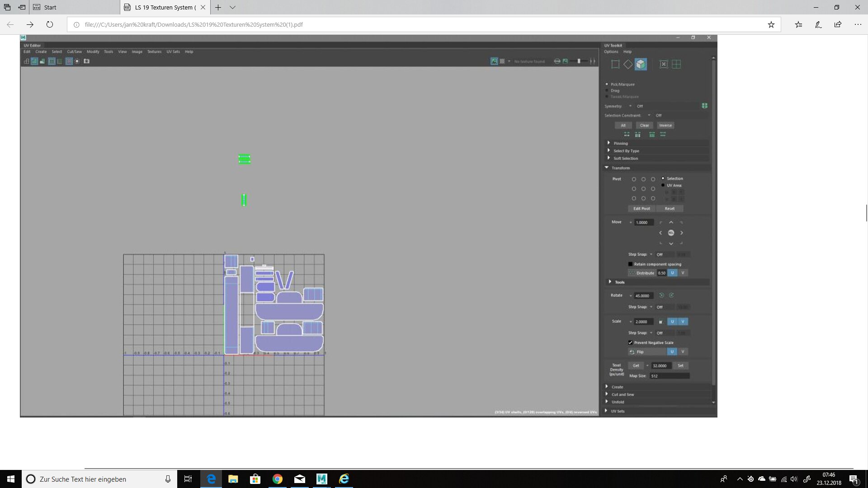Click the move right arrow
The height and width of the screenshot is (488, 868).
coord(682,233)
